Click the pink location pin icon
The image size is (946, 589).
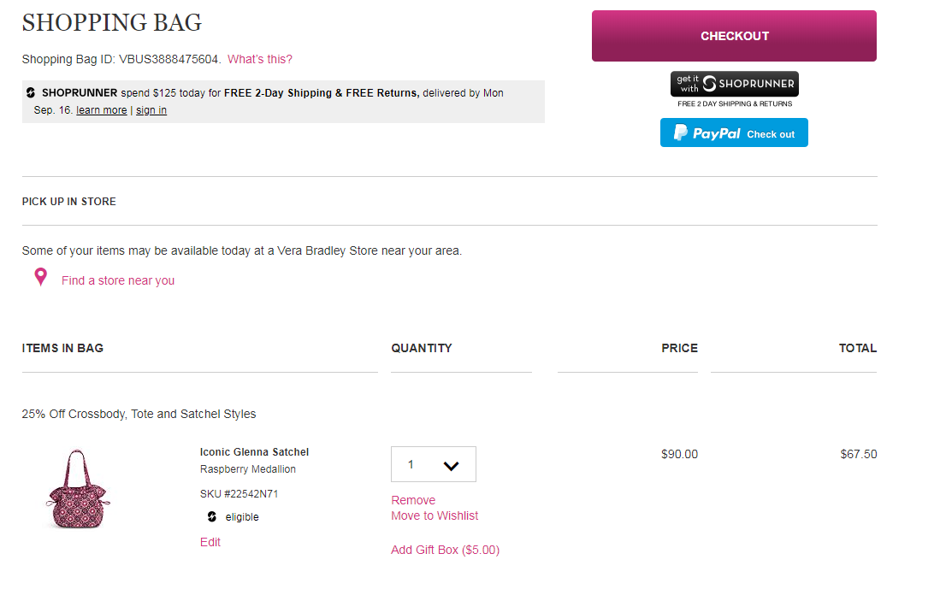[40, 277]
